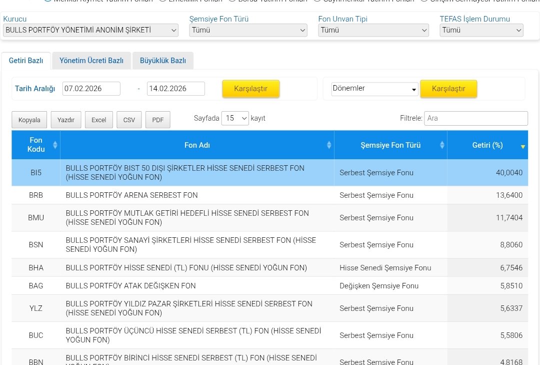Select fund code BAG
Viewport: 540px width, 365px height.
[36, 286]
